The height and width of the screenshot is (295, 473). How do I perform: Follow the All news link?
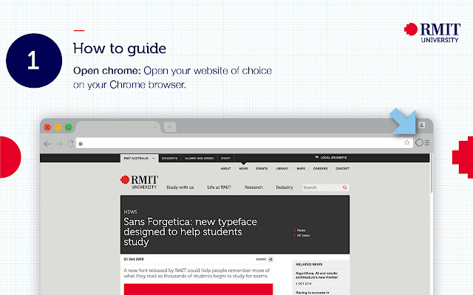click(302, 235)
